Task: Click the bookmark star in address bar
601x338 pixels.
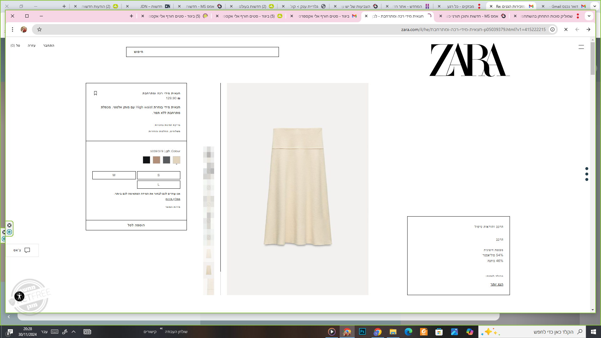Action: point(39,29)
